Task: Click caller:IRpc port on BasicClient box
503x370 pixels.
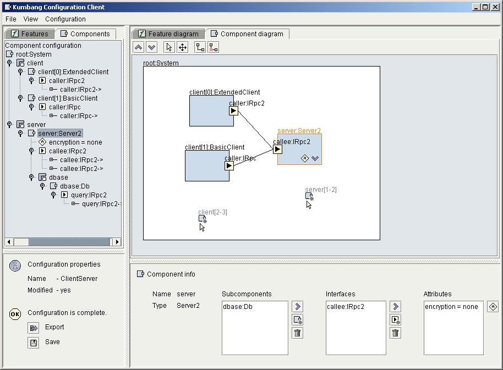Action: [x=229, y=165]
